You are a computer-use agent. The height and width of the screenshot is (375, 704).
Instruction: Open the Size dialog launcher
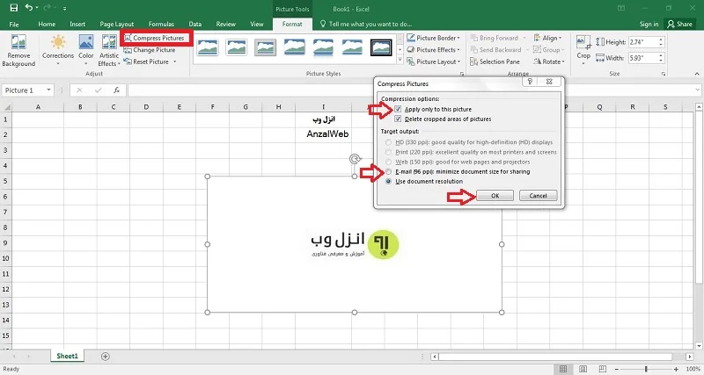[664, 74]
